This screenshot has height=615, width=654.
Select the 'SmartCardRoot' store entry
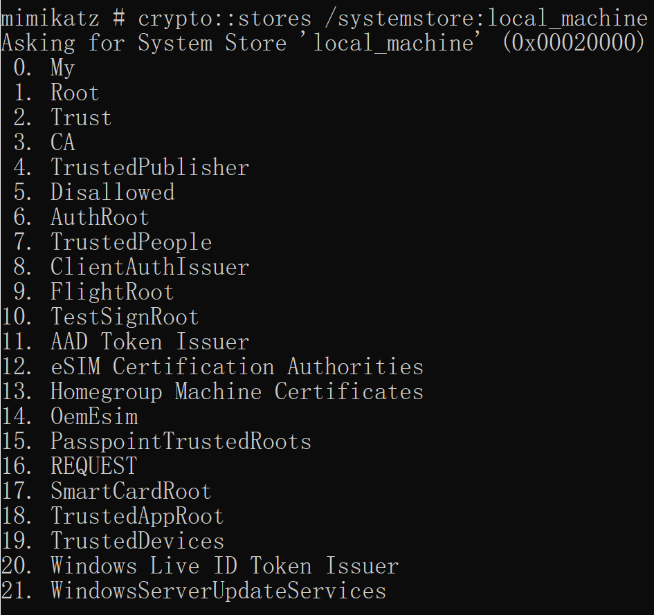(x=131, y=491)
